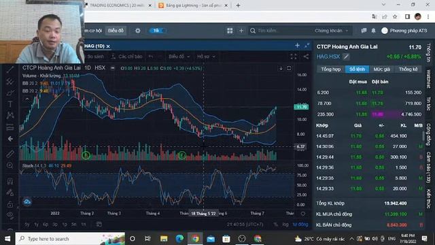This screenshot has height=245, width=435.
Task: Collapse legend with the minus button
Action: coord(112,68)
